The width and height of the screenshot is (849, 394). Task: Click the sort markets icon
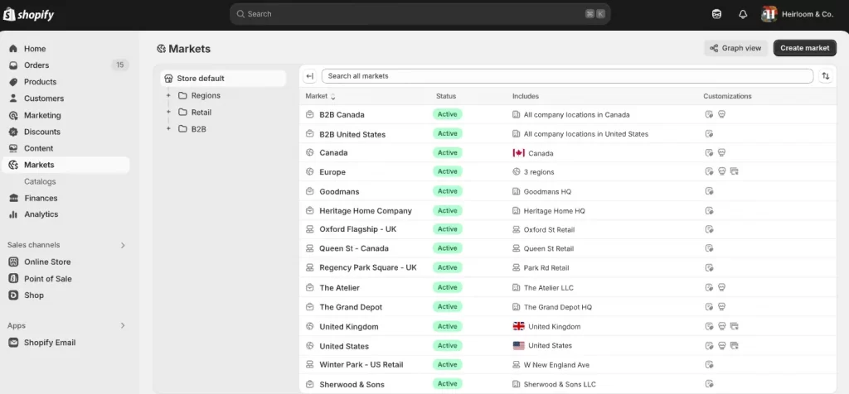coord(826,76)
